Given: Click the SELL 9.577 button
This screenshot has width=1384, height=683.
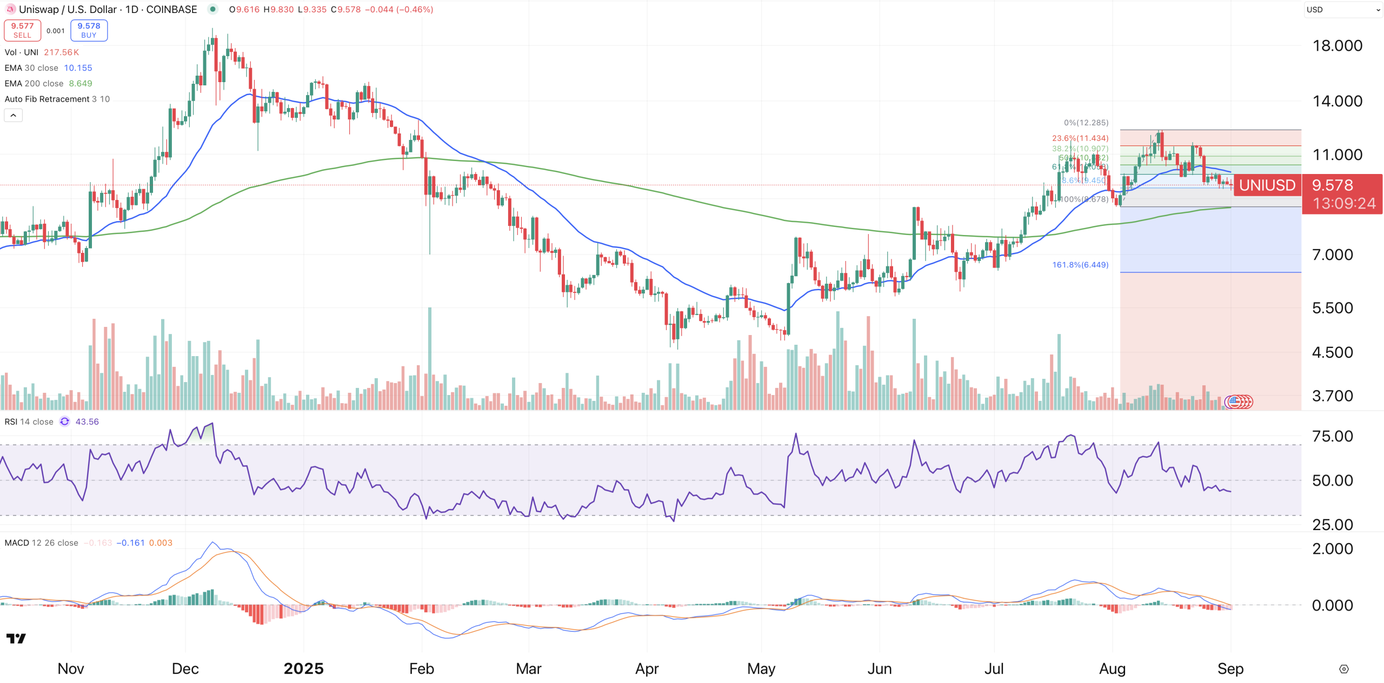Looking at the screenshot, I should coord(22,30).
